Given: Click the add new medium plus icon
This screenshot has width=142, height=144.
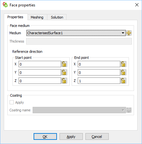Looking at the screenshot, I should coord(129,33).
